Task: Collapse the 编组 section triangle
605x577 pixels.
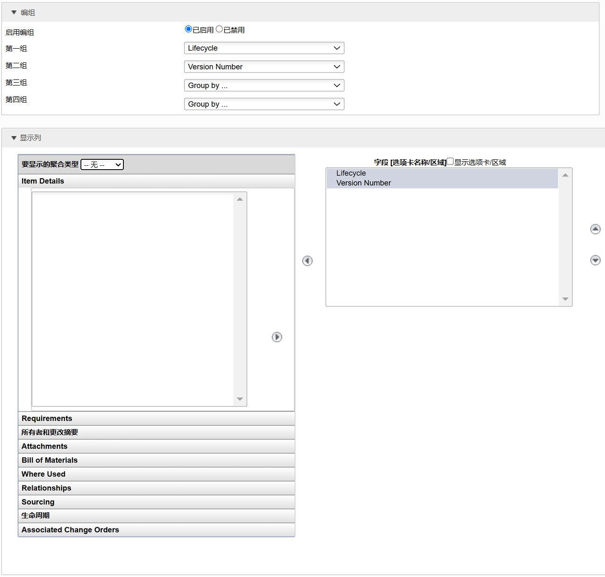Action: coord(14,12)
